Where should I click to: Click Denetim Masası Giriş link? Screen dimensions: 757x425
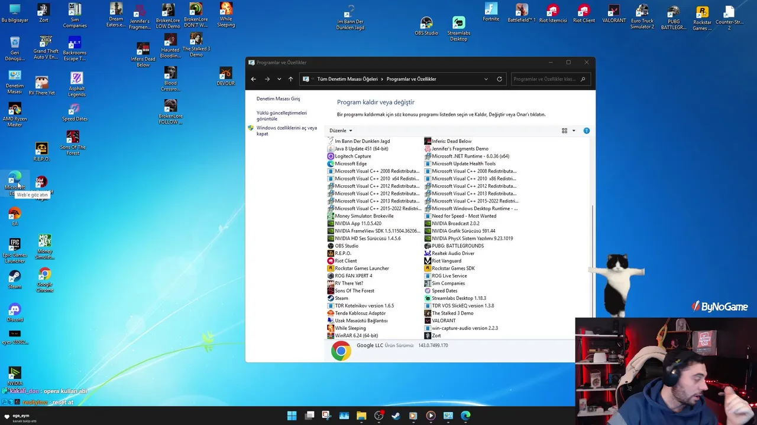click(278, 99)
